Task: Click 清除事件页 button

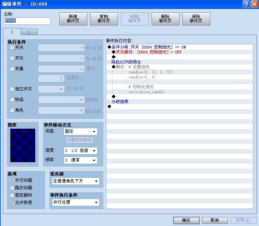Action: 196,19
